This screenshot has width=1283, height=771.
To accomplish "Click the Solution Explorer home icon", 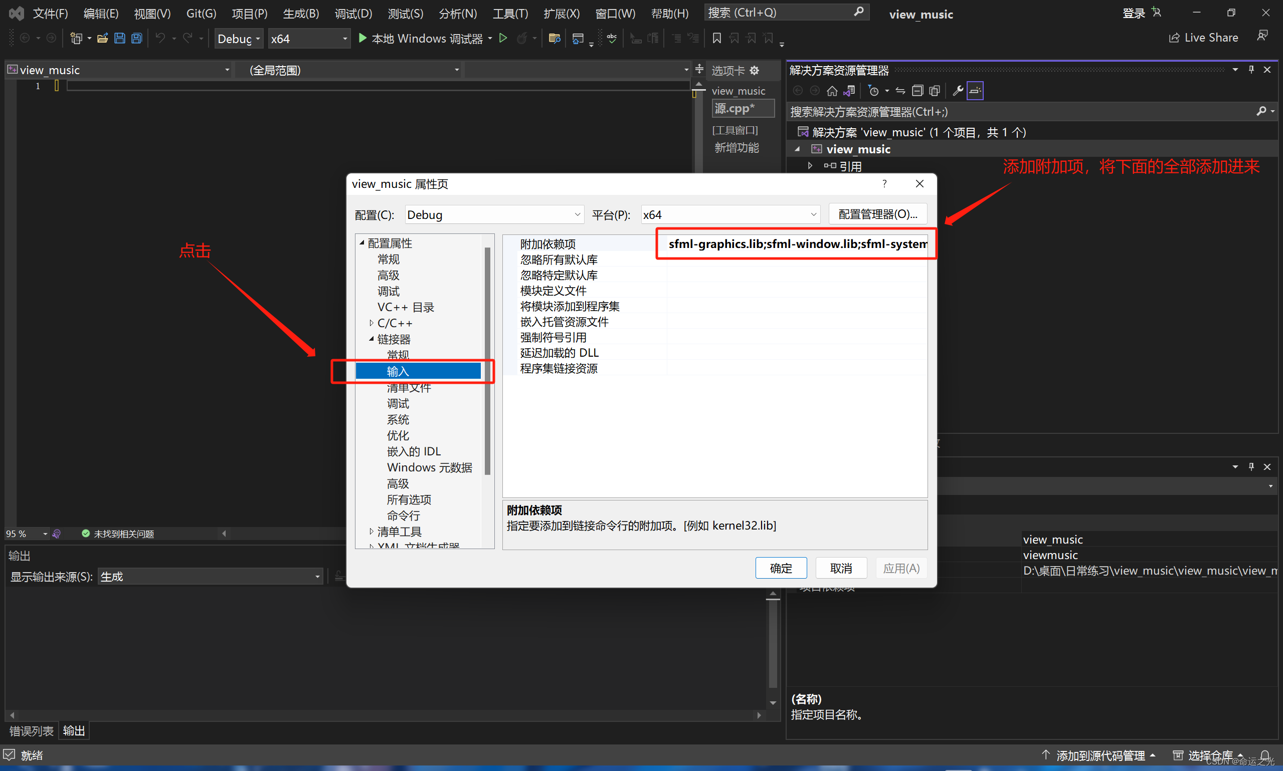I will (x=832, y=91).
